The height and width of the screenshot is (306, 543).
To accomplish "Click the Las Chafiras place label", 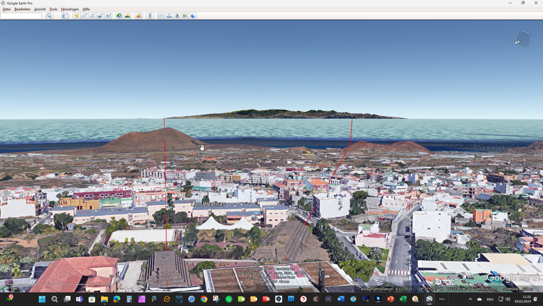I will (x=209, y=204).
